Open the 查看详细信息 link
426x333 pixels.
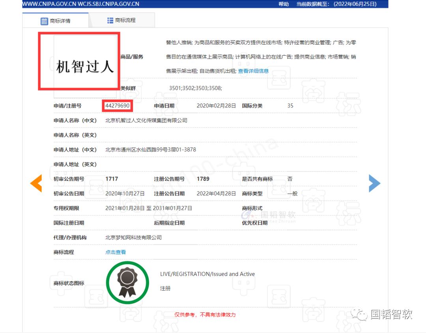click(x=253, y=71)
